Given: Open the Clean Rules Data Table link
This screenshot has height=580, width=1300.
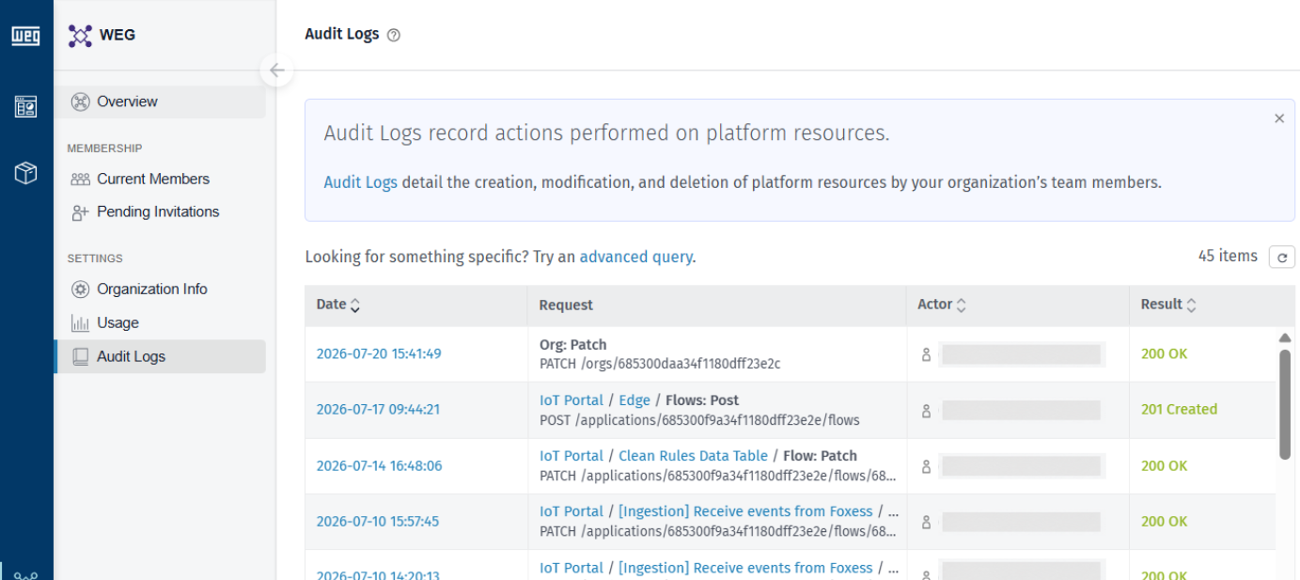Looking at the screenshot, I should [693, 456].
